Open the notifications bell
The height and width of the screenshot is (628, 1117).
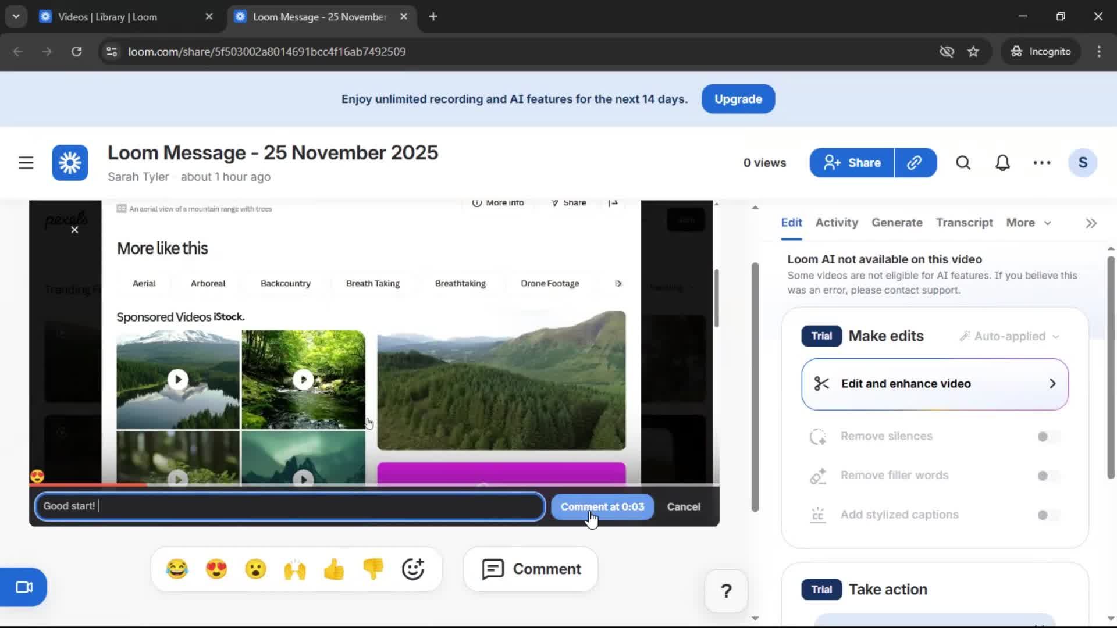[1002, 163]
